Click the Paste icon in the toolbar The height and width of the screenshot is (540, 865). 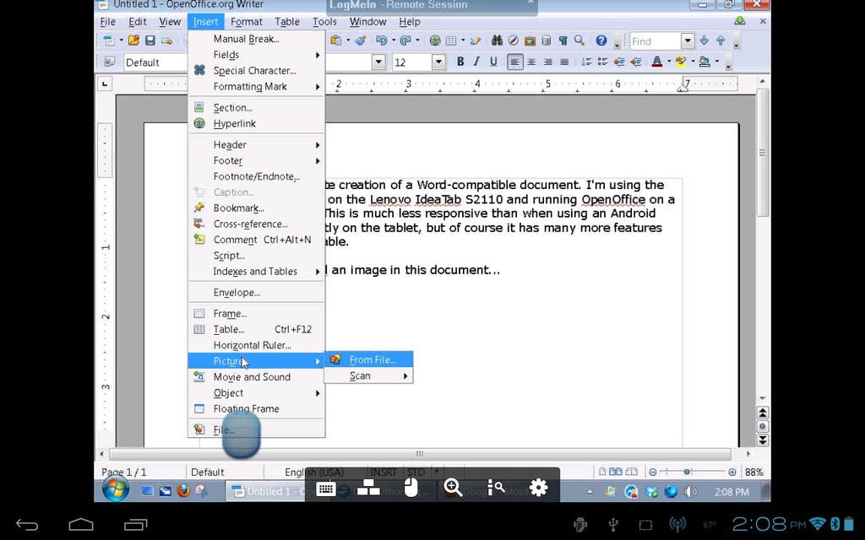(x=335, y=40)
